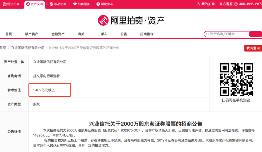262x152 pixels.
Task: Open the 拍卖服务 tab
Action: pos(82,4)
